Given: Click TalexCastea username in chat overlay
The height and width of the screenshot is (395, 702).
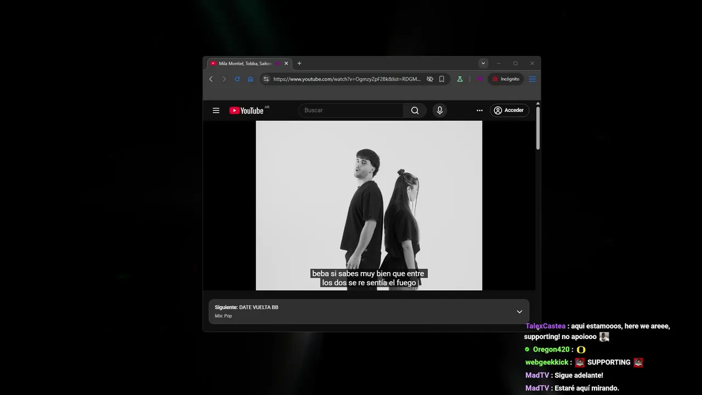Looking at the screenshot, I should coord(545,326).
